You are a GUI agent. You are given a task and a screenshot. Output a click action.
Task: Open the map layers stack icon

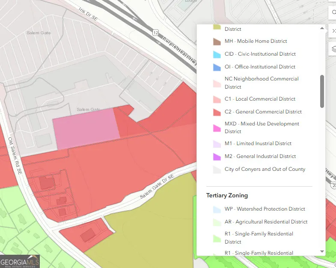[333, 49]
